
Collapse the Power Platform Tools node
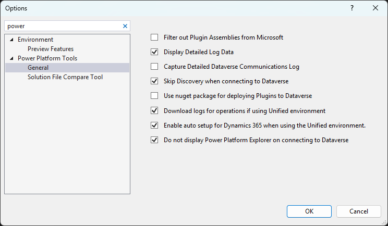click(11, 58)
